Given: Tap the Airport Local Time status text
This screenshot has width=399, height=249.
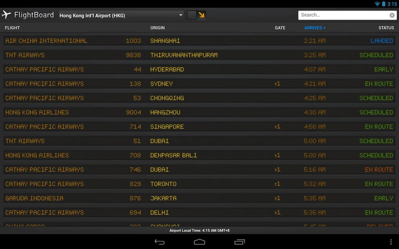Looking at the screenshot, I should [199, 231].
